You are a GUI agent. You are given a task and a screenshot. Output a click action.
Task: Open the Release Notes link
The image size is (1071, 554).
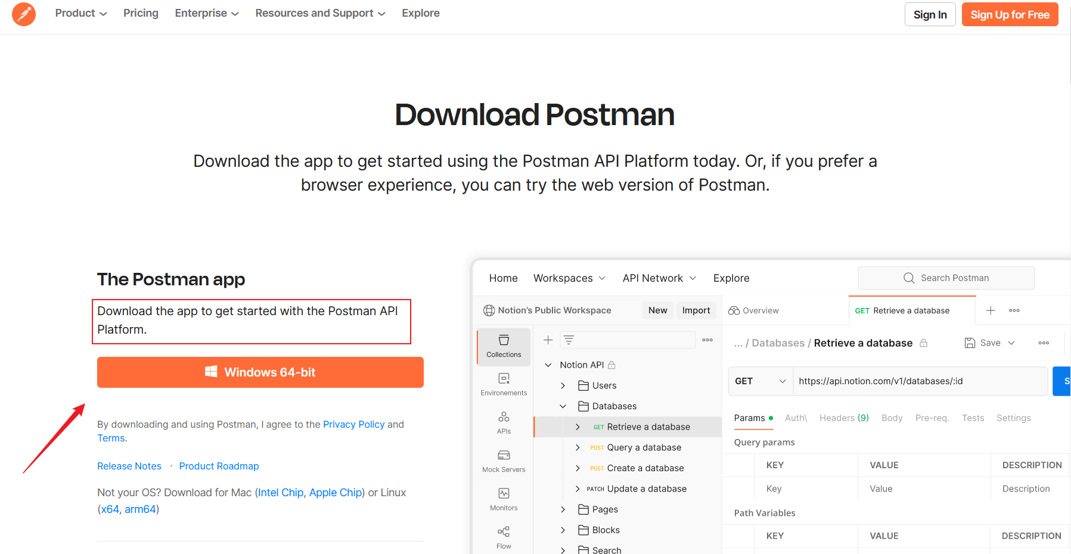pos(129,466)
